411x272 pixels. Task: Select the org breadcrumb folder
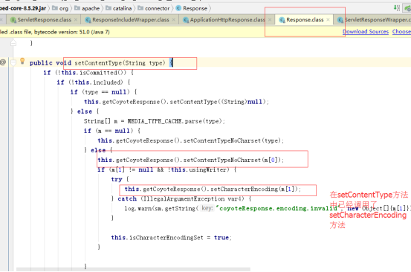[60, 8]
